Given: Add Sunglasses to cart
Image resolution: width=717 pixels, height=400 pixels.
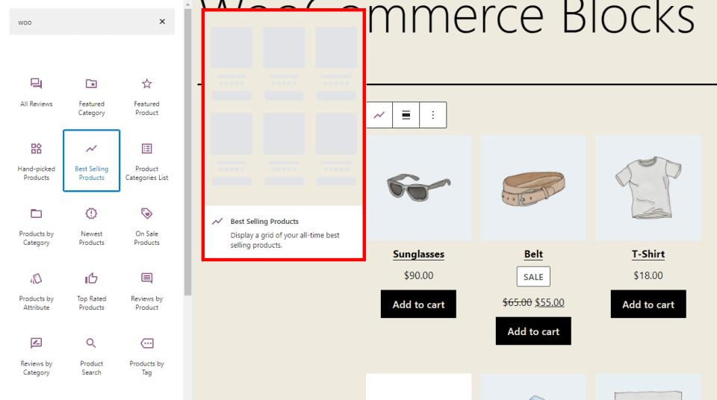Looking at the screenshot, I should click(x=418, y=304).
